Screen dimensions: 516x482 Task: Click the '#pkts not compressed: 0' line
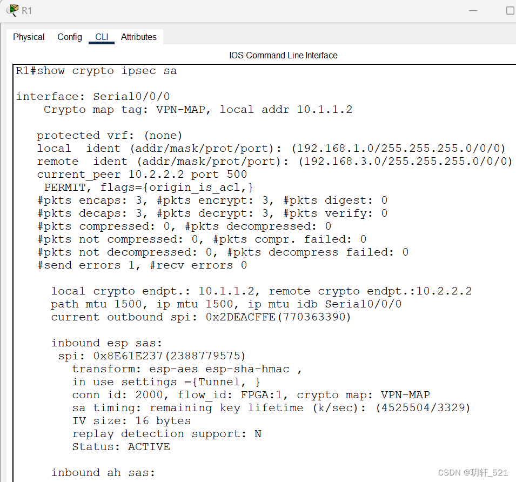[x=202, y=239]
